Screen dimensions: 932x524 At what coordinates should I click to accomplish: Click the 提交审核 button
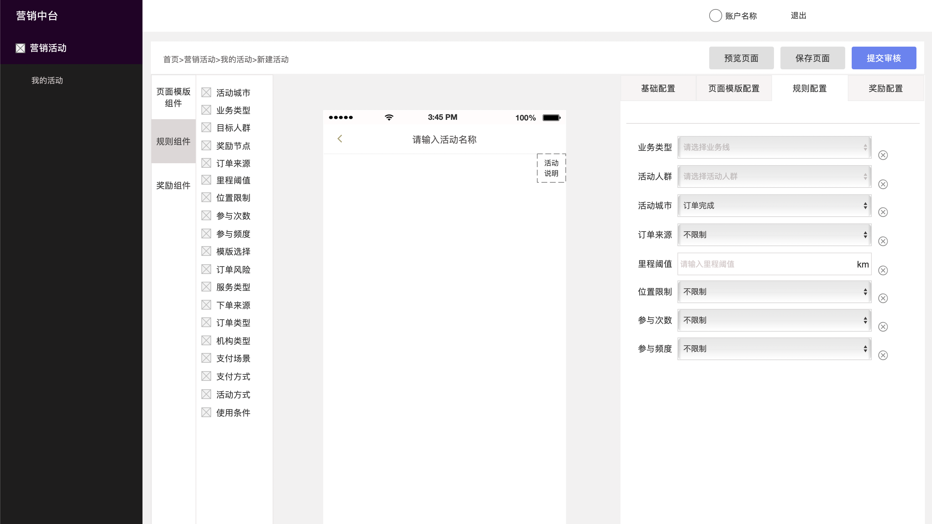(x=884, y=58)
